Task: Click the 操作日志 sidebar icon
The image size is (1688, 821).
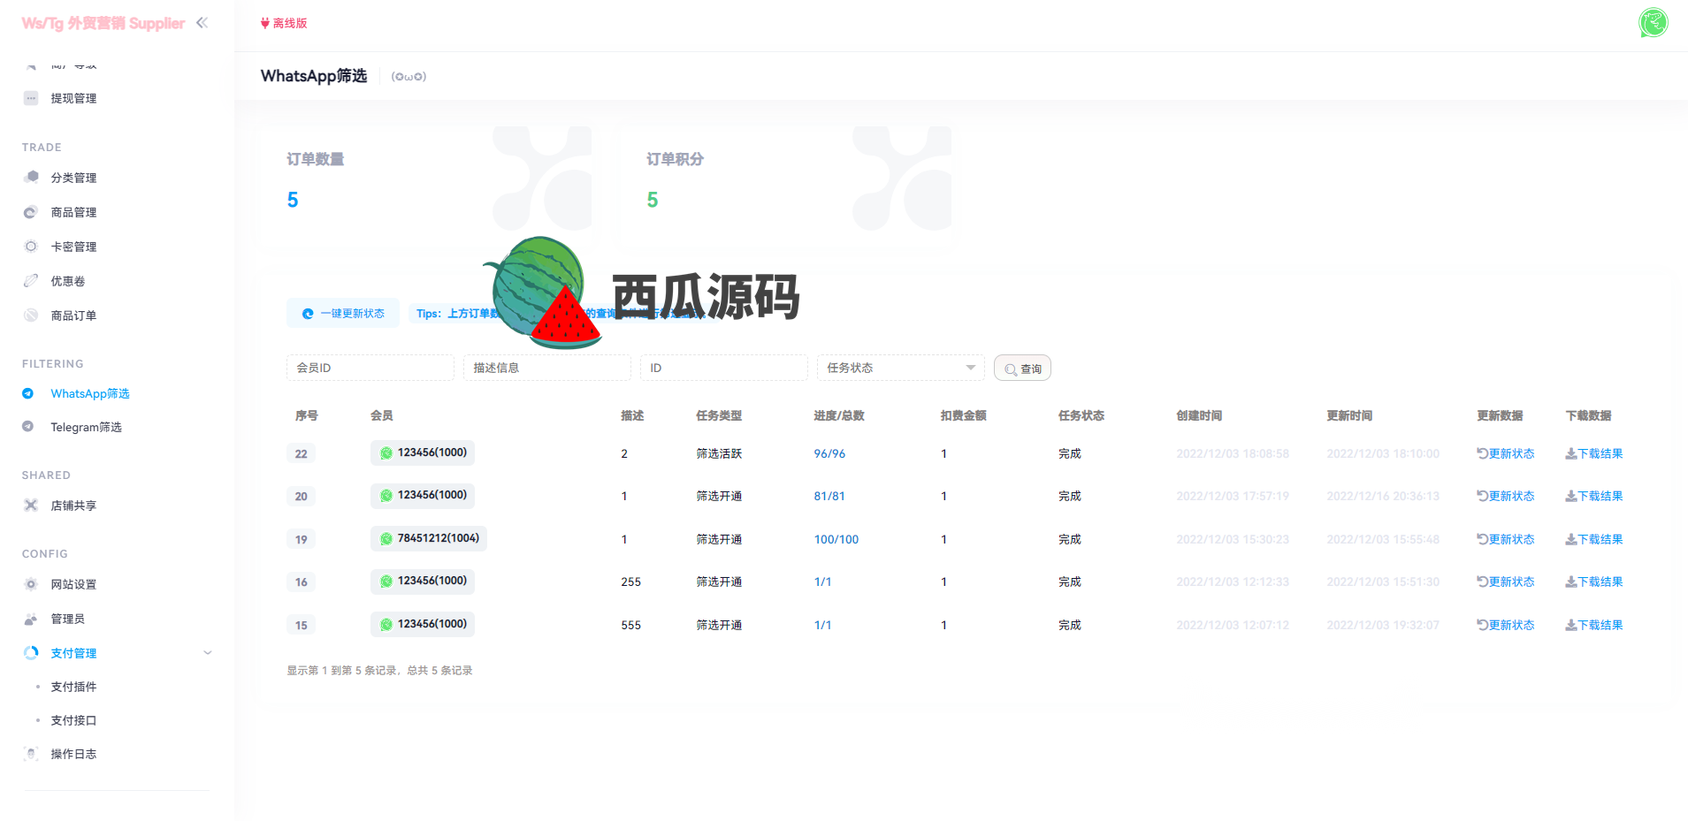Action: [31, 754]
